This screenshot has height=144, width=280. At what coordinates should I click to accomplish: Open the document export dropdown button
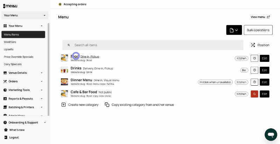click(234, 30)
